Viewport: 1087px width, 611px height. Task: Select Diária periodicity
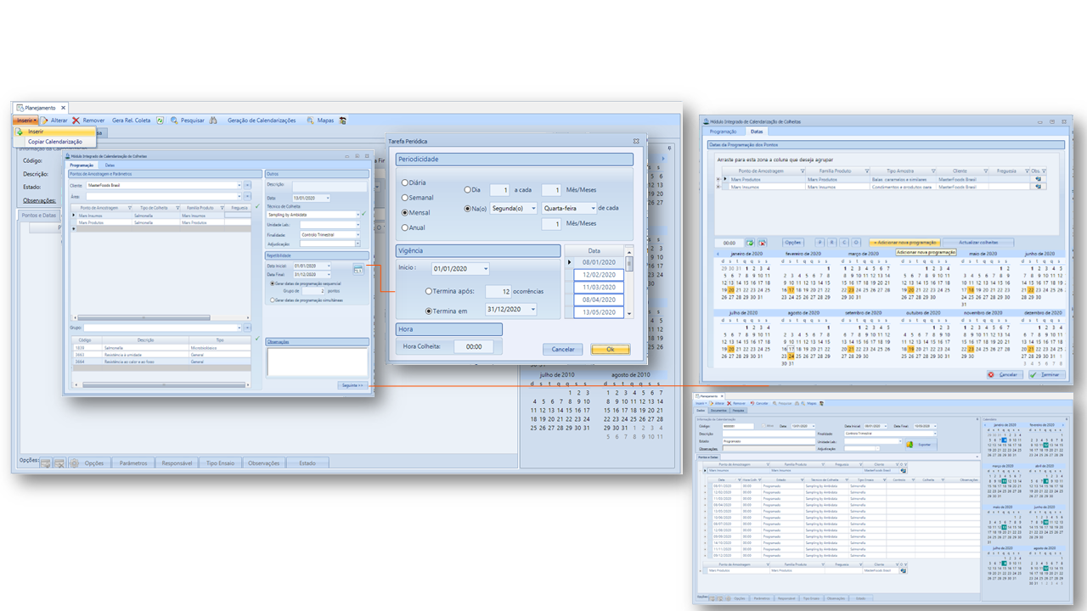coord(405,182)
